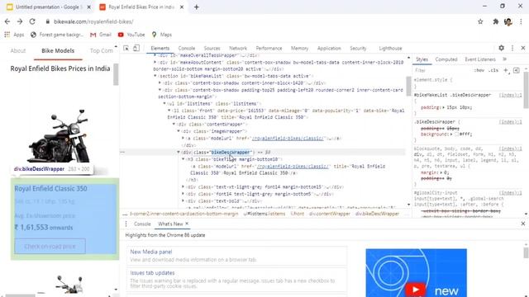Collapse the div contentWrapper node
This screenshot has width=529, height=297.
174,125
